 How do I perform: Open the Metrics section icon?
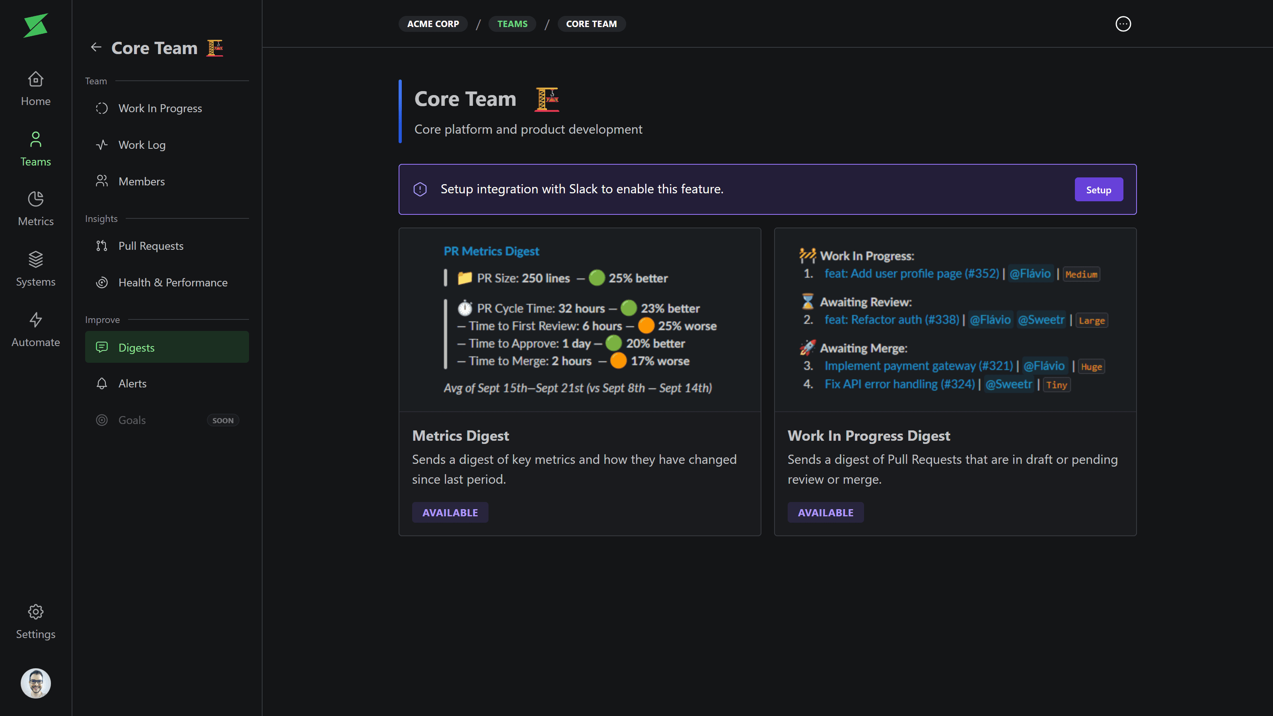click(x=35, y=208)
